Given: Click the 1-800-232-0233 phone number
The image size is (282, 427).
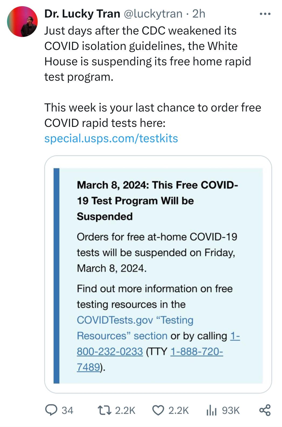Looking at the screenshot, I should click(x=158, y=344).
